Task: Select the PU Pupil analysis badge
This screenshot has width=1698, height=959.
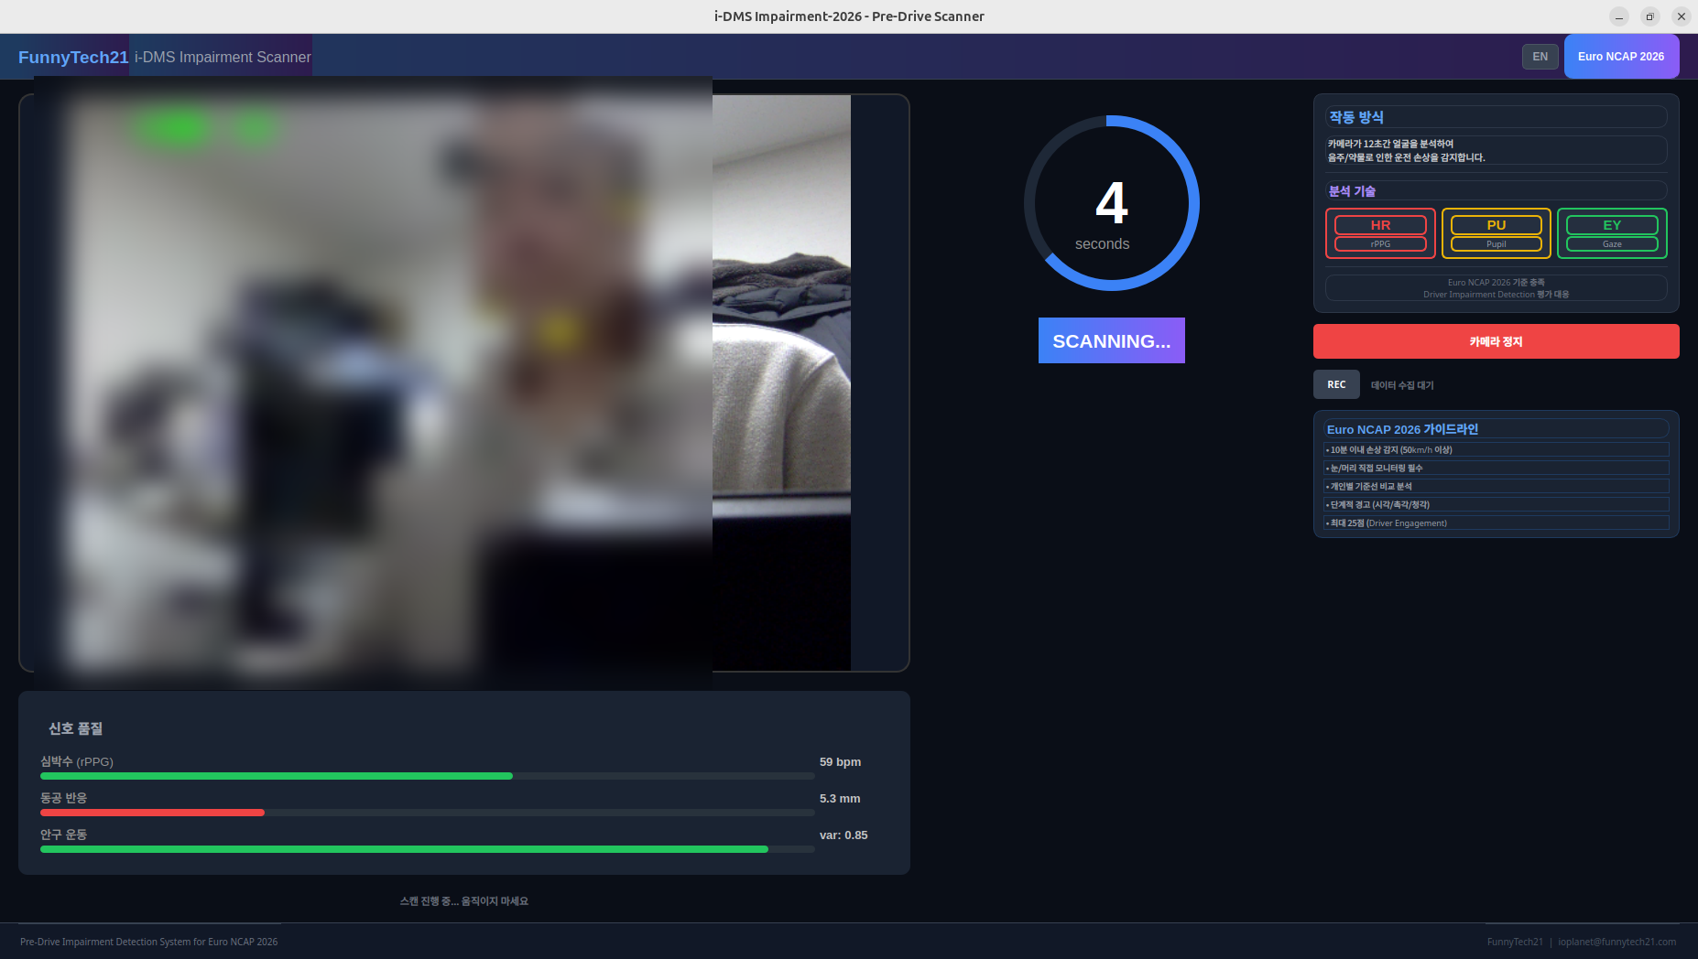Action: pyautogui.click(x=1496, y=233)
